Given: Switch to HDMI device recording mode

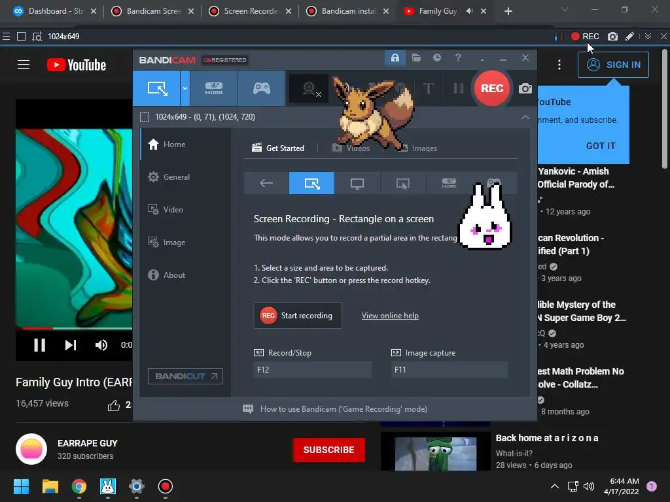Looking at the screenshot, I should point(214,88).
